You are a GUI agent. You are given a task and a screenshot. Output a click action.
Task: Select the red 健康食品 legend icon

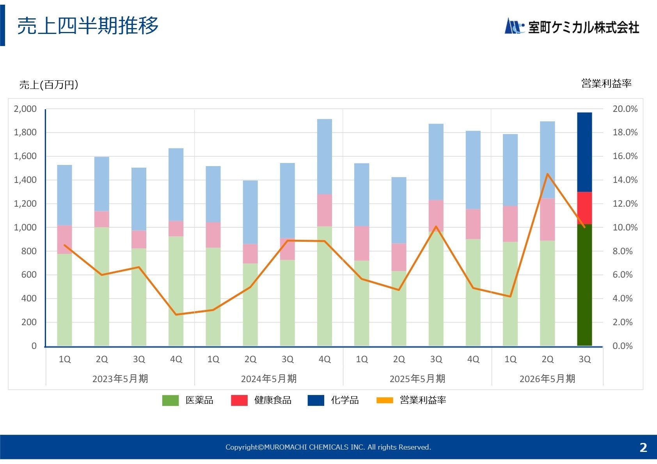click(x=240, y=400)
